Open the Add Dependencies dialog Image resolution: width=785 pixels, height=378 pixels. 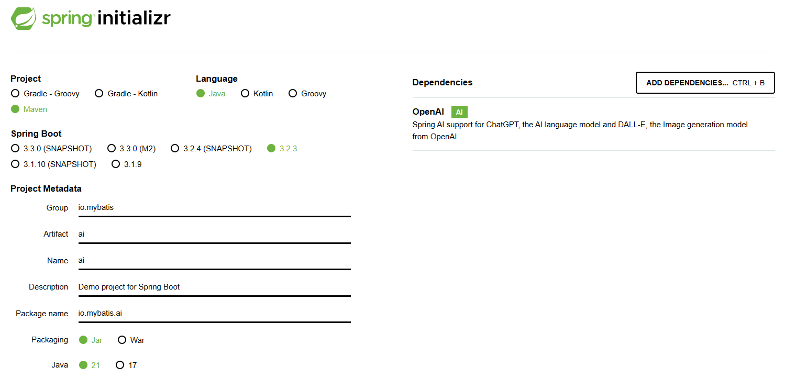click(705, 83)
